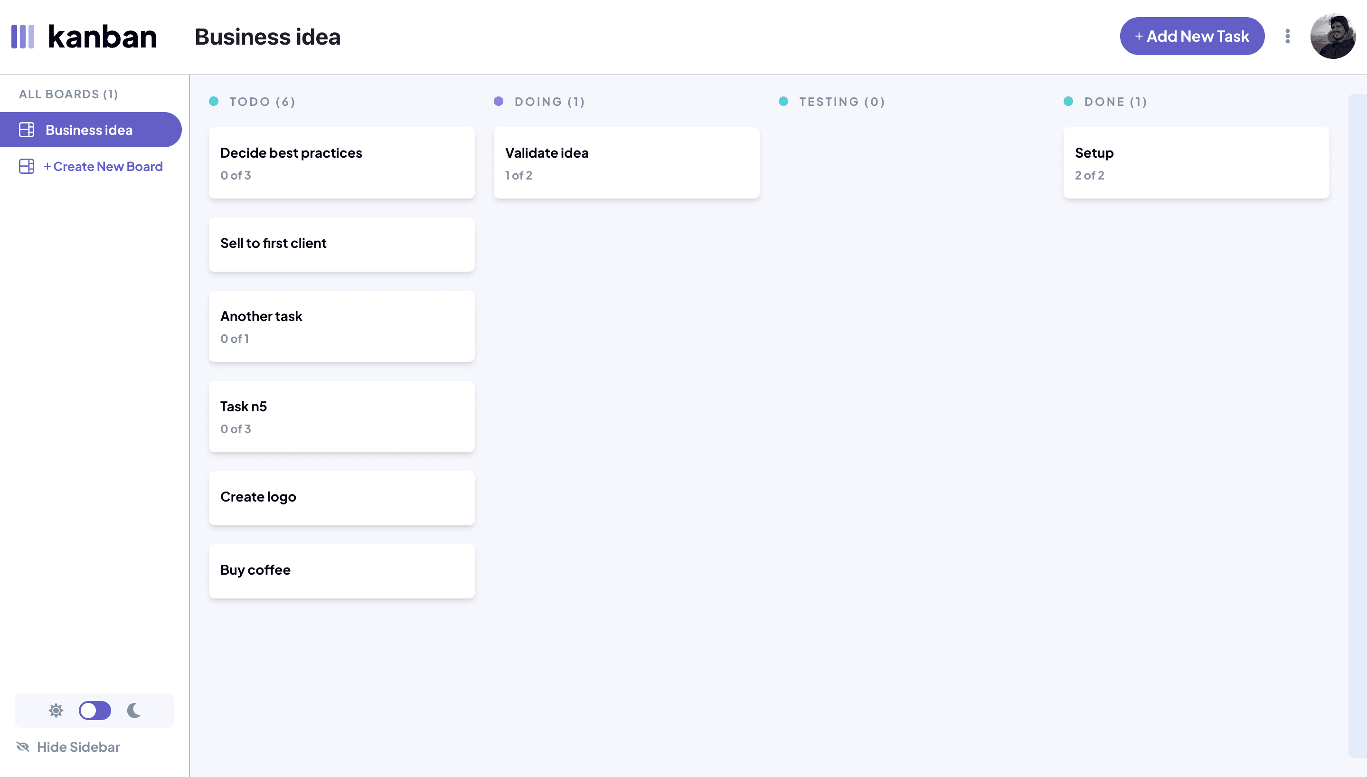The height and width of the screenshot is (777, 1367).
Task: Click the TODO (6) column header
Action: tap(262, 101)
